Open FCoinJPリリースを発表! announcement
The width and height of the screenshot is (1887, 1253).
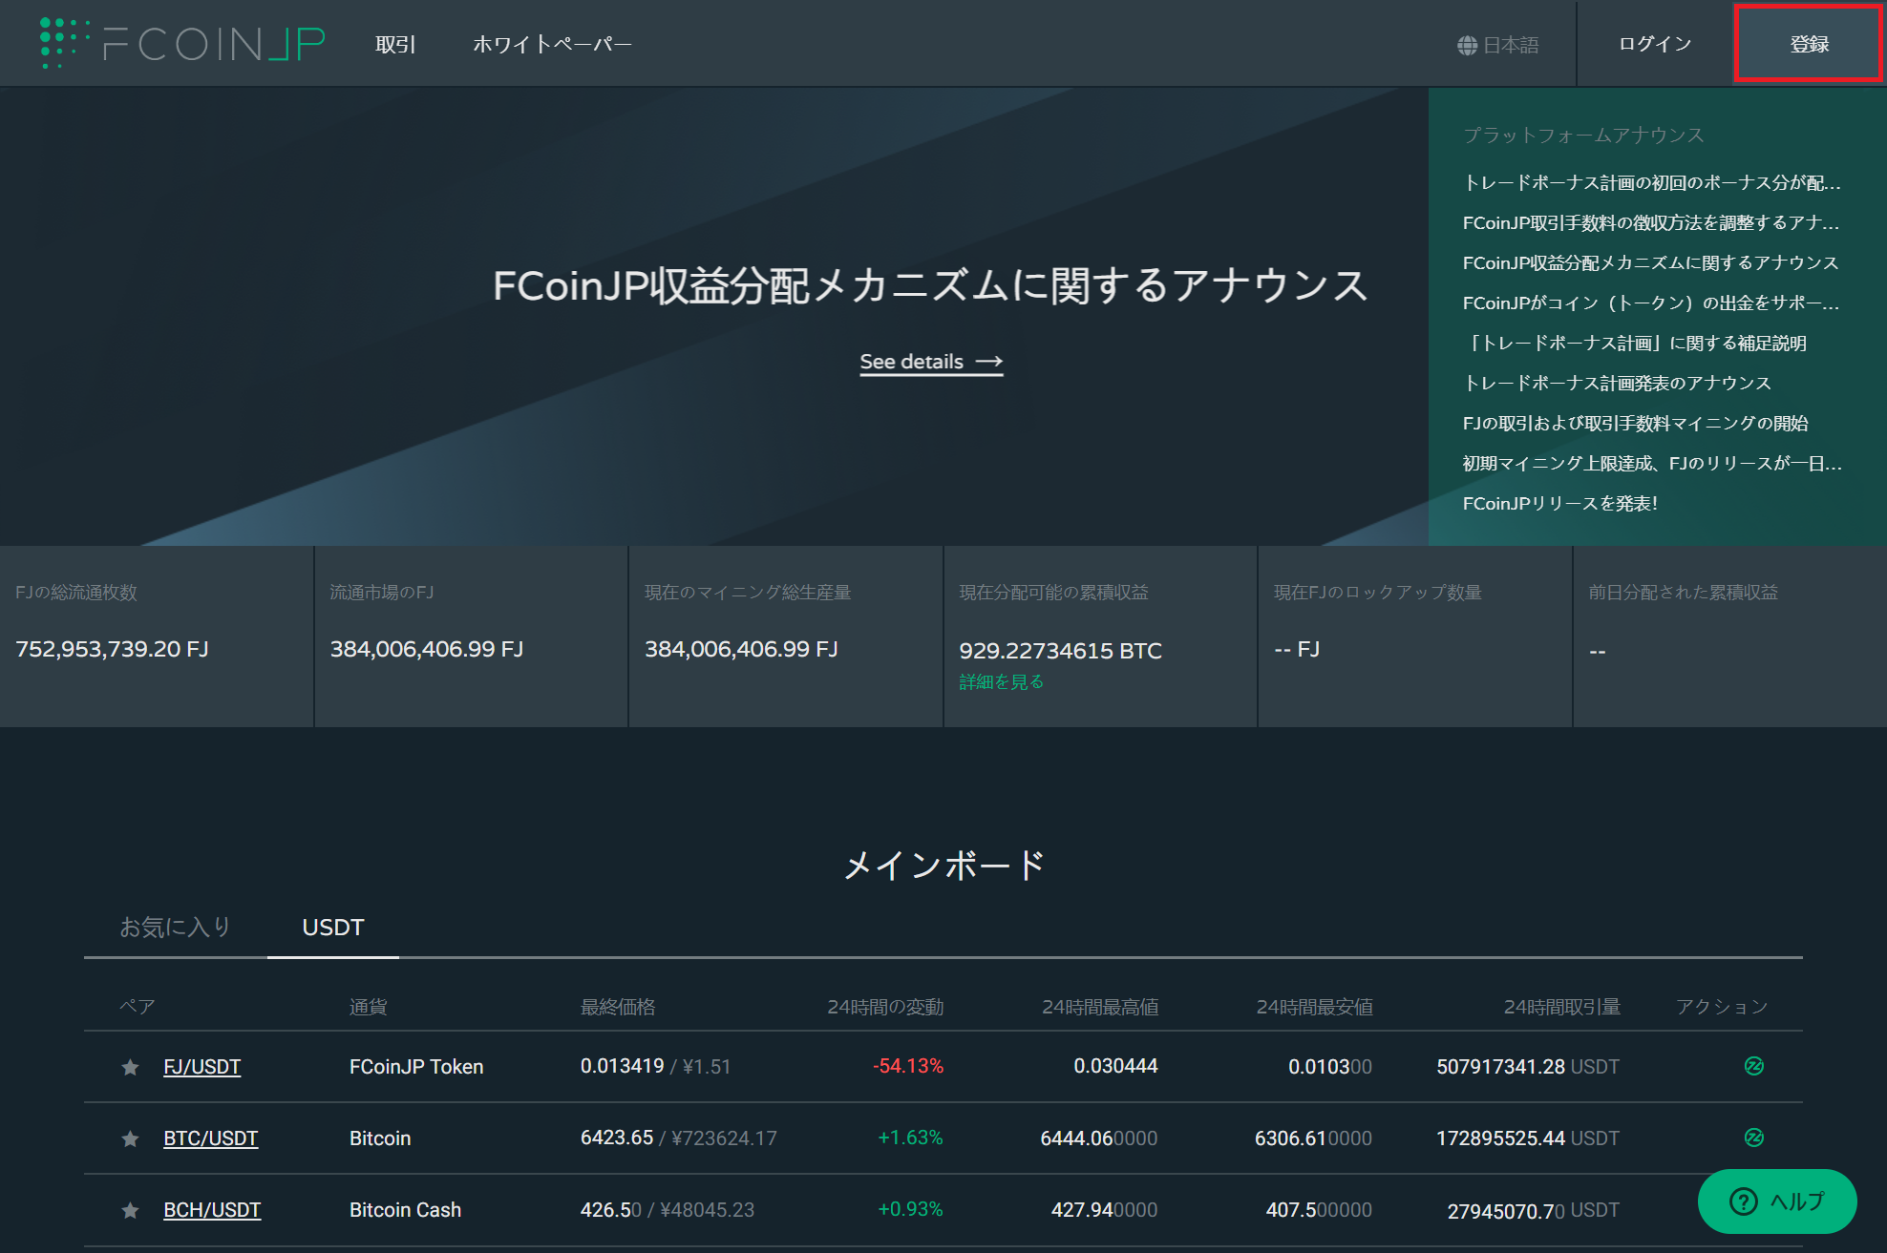click(x=1560, y=503)
